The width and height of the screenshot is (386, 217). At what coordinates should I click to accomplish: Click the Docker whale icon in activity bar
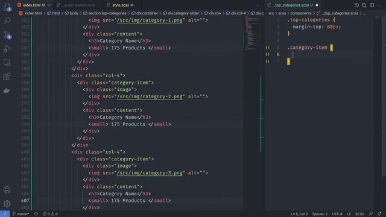[7, 90]
